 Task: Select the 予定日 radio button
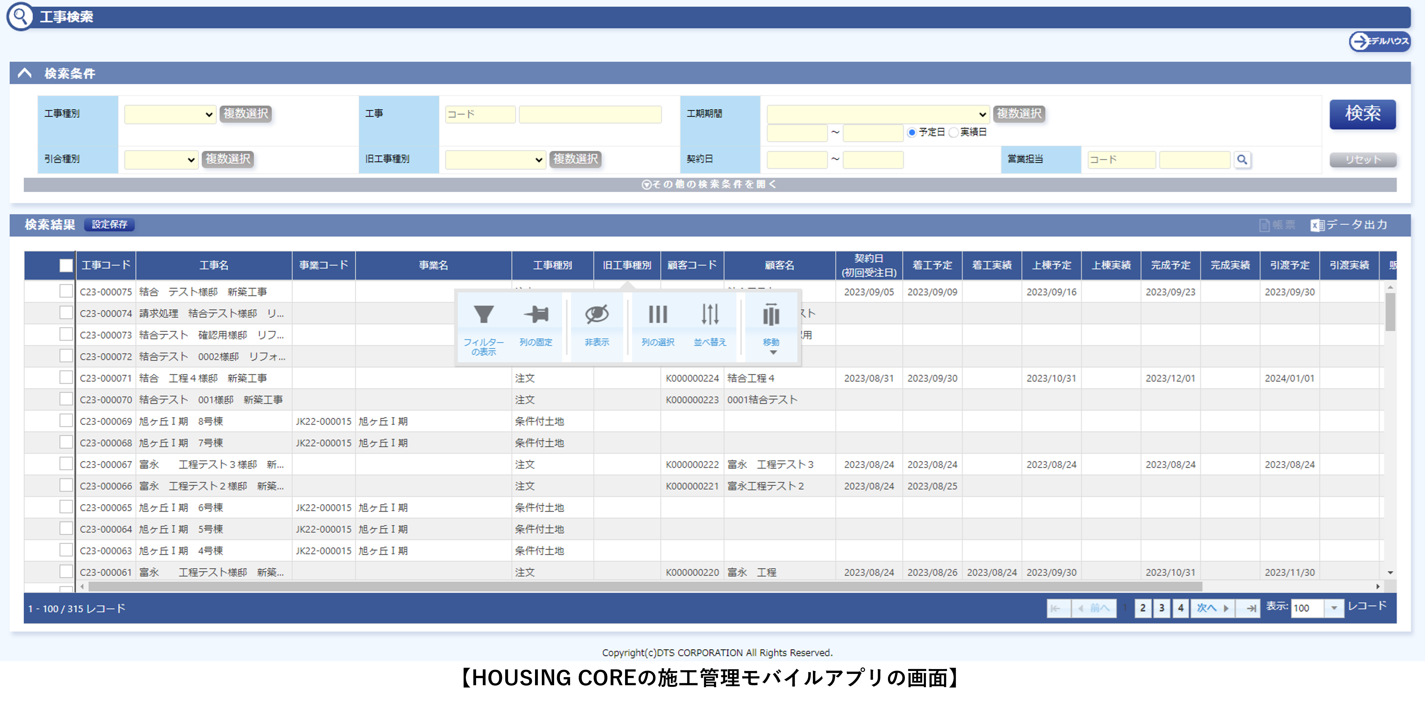tap(912, 133)
